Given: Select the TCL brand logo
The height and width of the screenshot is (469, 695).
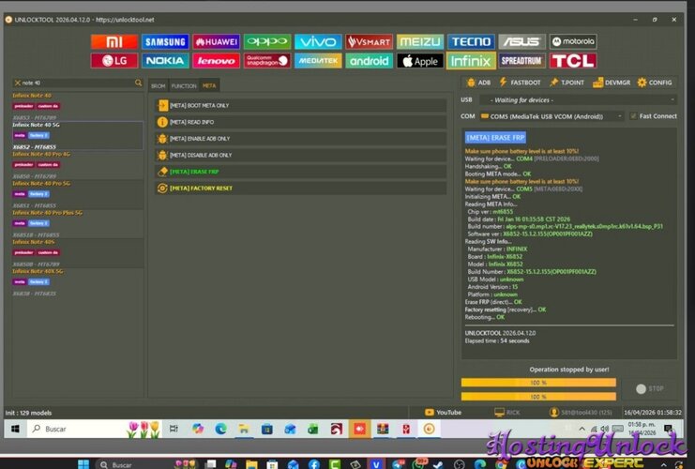Looking at the screenshot, I should [x=573, y=61].
